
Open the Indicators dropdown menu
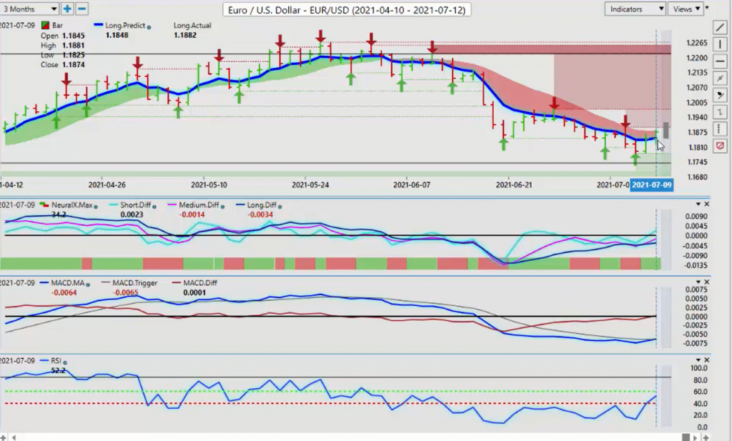click(x=635, y=9)
